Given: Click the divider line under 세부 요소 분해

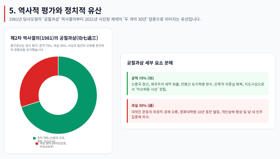Looking at the screenshot, I should (x=198, y=68).
